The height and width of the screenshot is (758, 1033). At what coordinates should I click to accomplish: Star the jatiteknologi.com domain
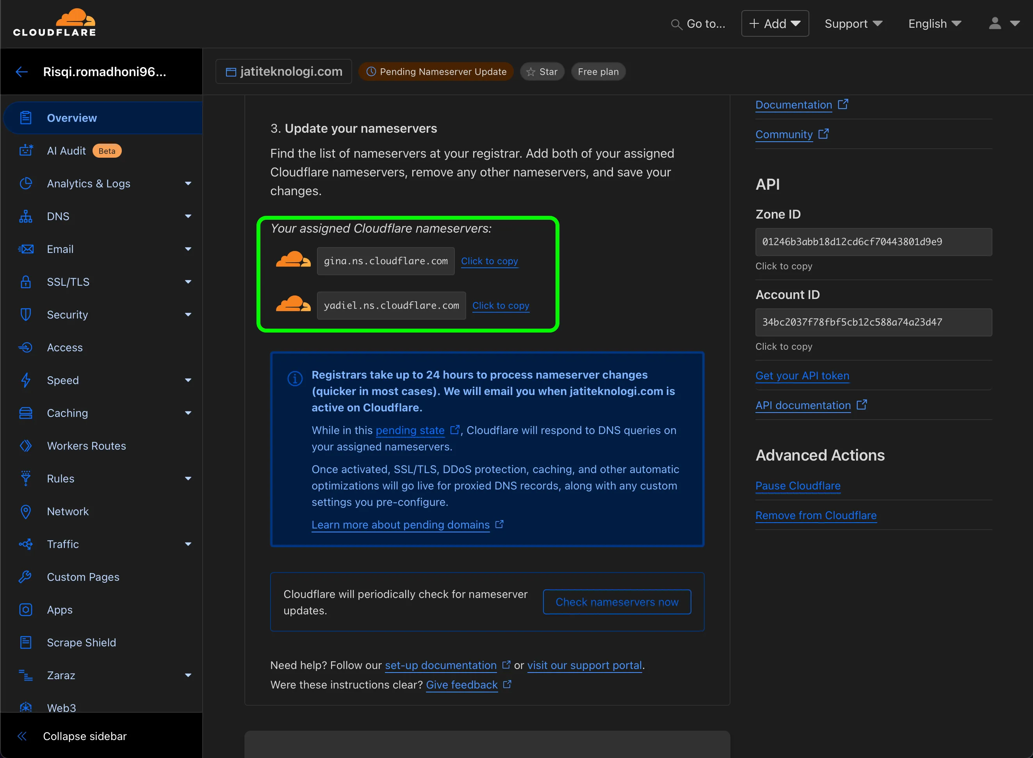[542, 71]
